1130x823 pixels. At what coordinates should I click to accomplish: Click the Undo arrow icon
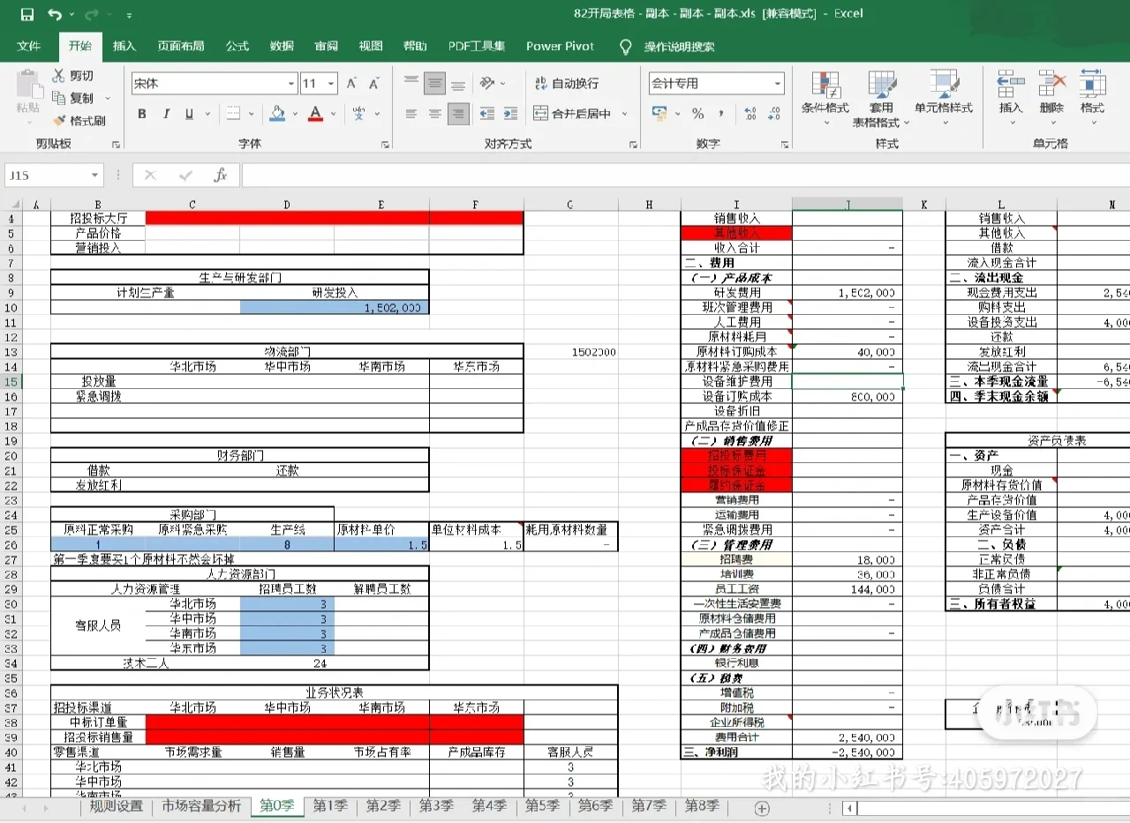(x=55, y=14)
